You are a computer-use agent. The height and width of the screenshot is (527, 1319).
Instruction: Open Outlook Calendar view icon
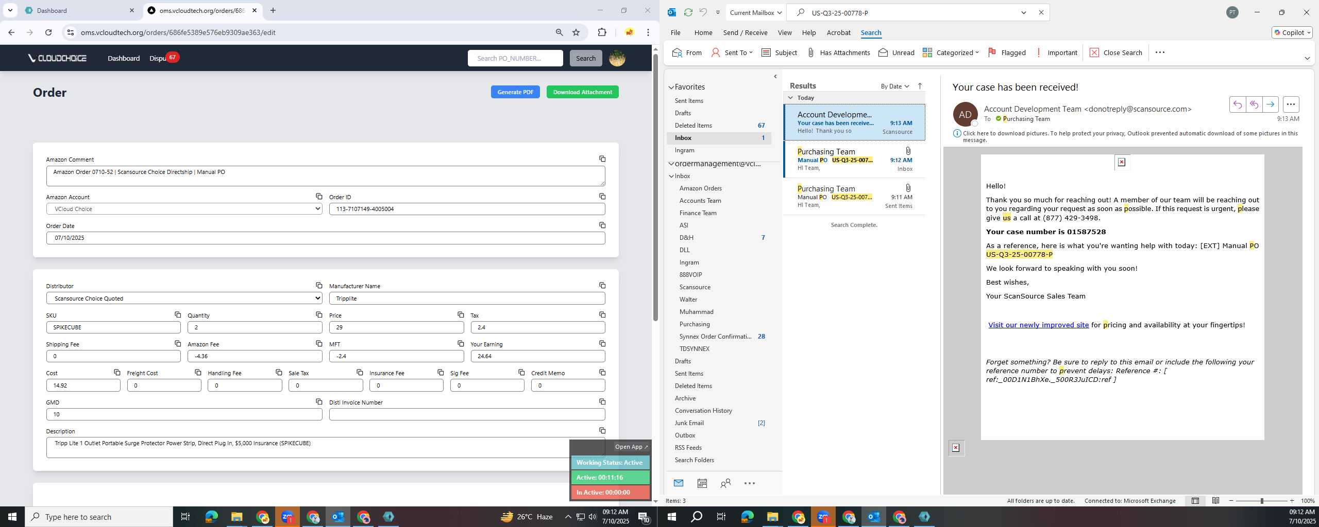702,483
